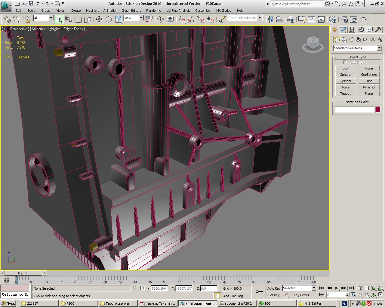Click the Mirror tool icon
This screenshot has width=385, height=308.
[x=269, y=19]
